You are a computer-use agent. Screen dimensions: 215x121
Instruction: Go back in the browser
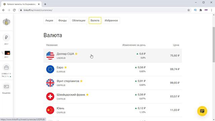(4, 10)
